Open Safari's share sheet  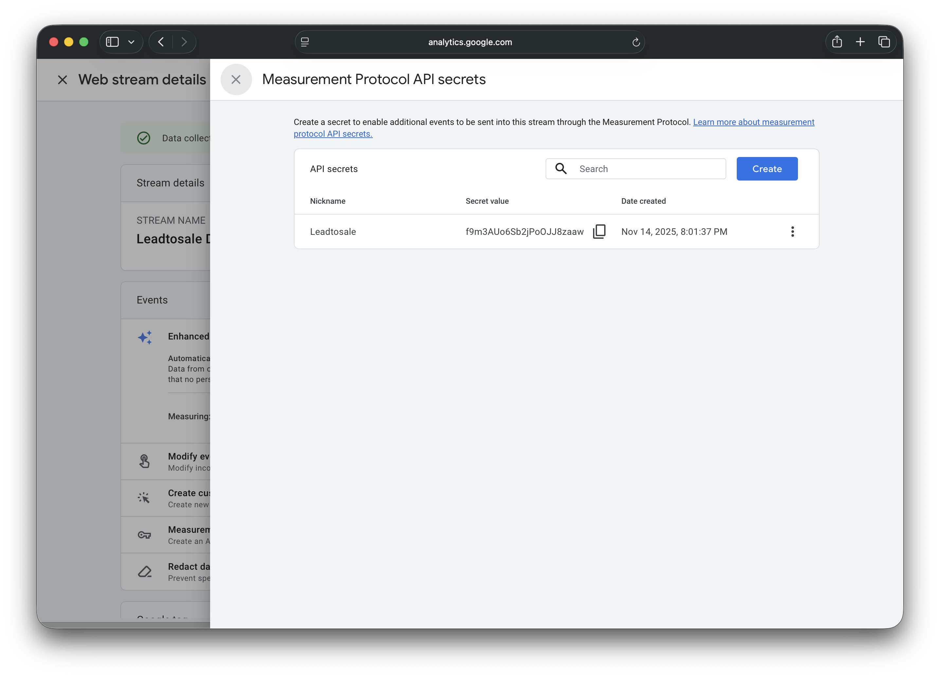pos(837,42)
